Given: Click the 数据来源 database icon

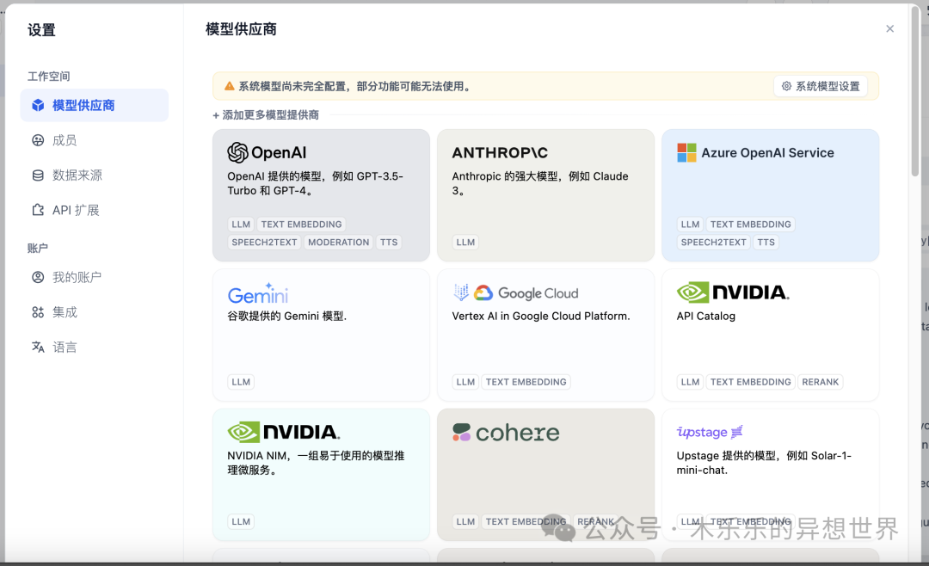Looking at the screenshot, I should (38, 175).
